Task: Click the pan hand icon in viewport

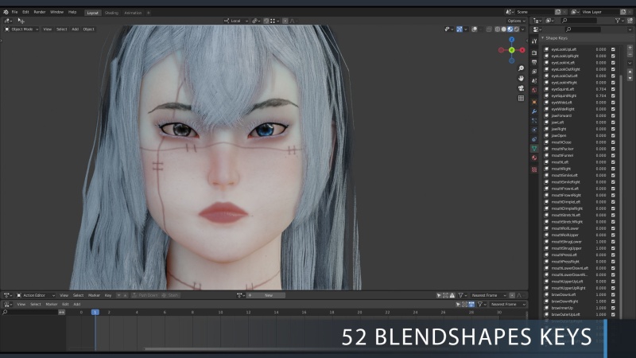Action: pos(521,78)
